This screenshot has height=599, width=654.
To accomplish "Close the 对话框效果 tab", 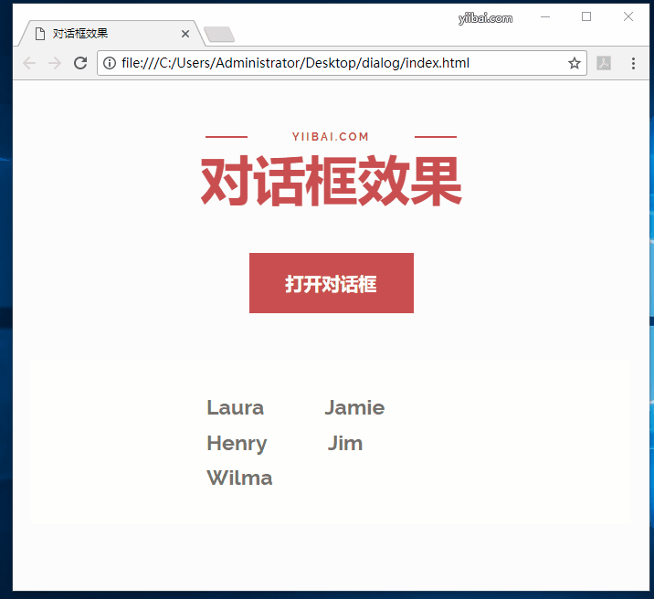I will (x=185, y=34).
